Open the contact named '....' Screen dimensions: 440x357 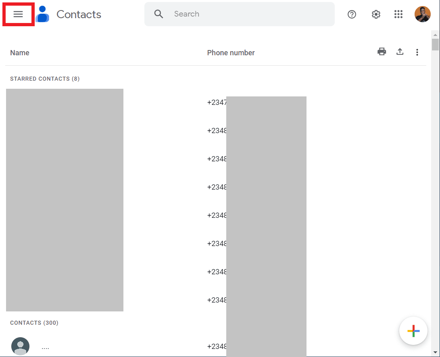pyautogui.click(x=45, y=347)
